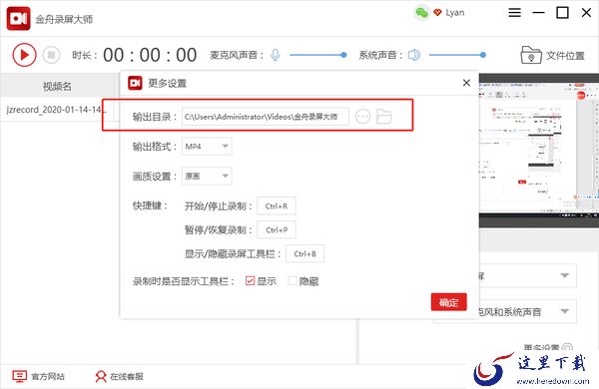Adjust the system sound volume slider

click(x=457, y=55)
